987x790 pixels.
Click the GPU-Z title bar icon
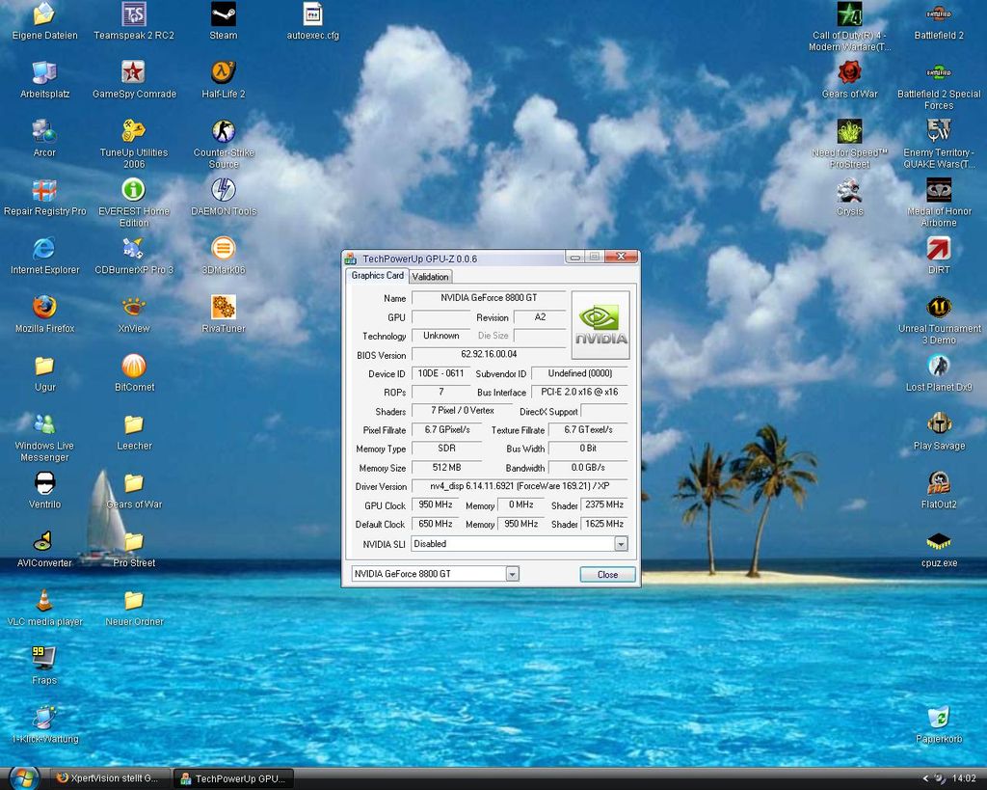(351, 259)
